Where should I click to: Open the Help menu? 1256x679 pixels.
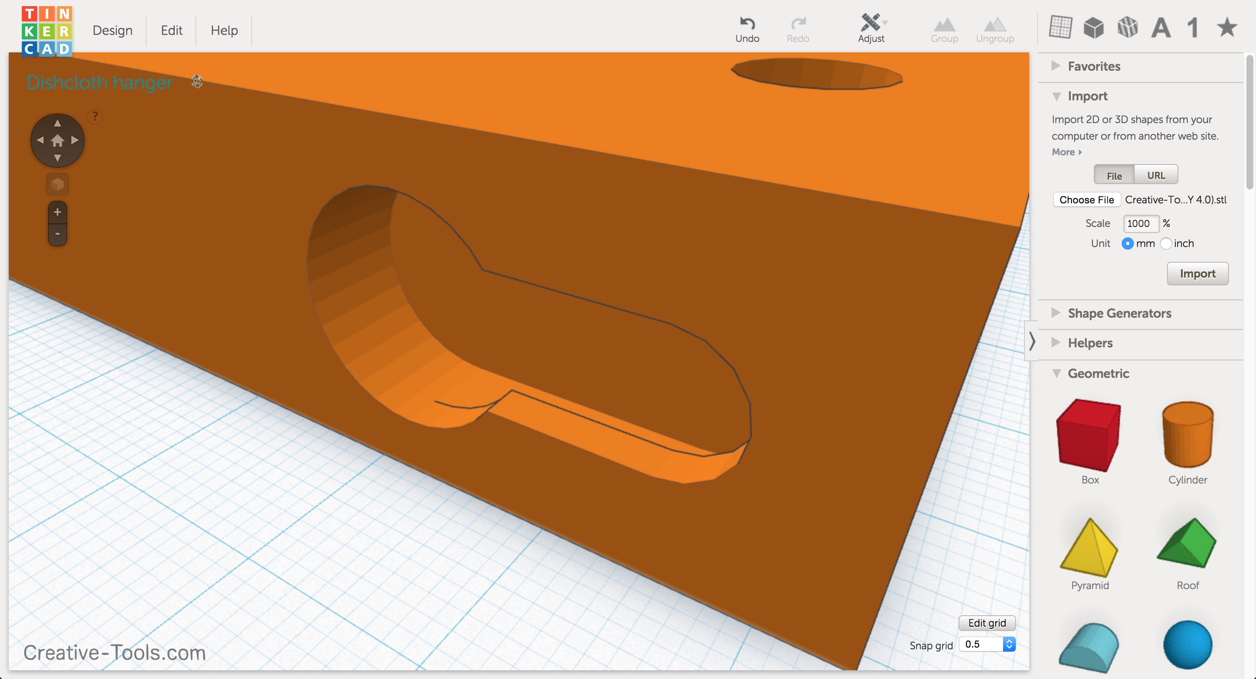click(224, 30)
